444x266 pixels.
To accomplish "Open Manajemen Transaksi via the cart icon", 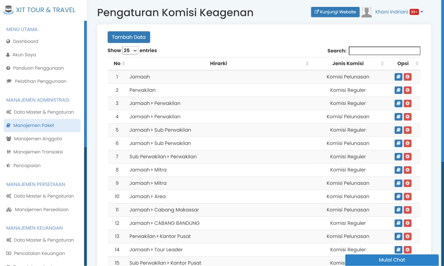I will pos(8,152).
